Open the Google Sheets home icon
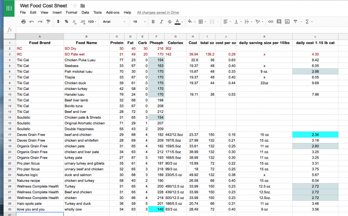 click(x=9, y=9)
